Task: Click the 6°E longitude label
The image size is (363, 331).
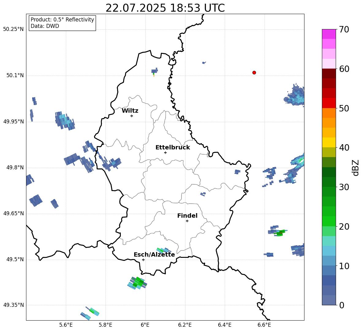Action: click(145, 325)
